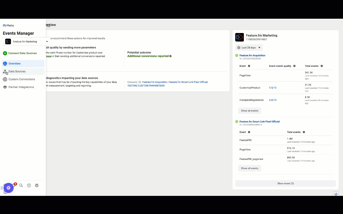
Task: Click Show all events under Feature.fm Acquisition
Action: point(250,111)
